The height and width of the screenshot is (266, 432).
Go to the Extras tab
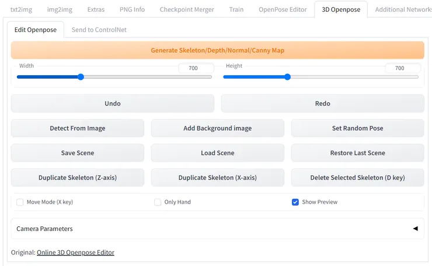pyautogui.click(x=96, y=9)
